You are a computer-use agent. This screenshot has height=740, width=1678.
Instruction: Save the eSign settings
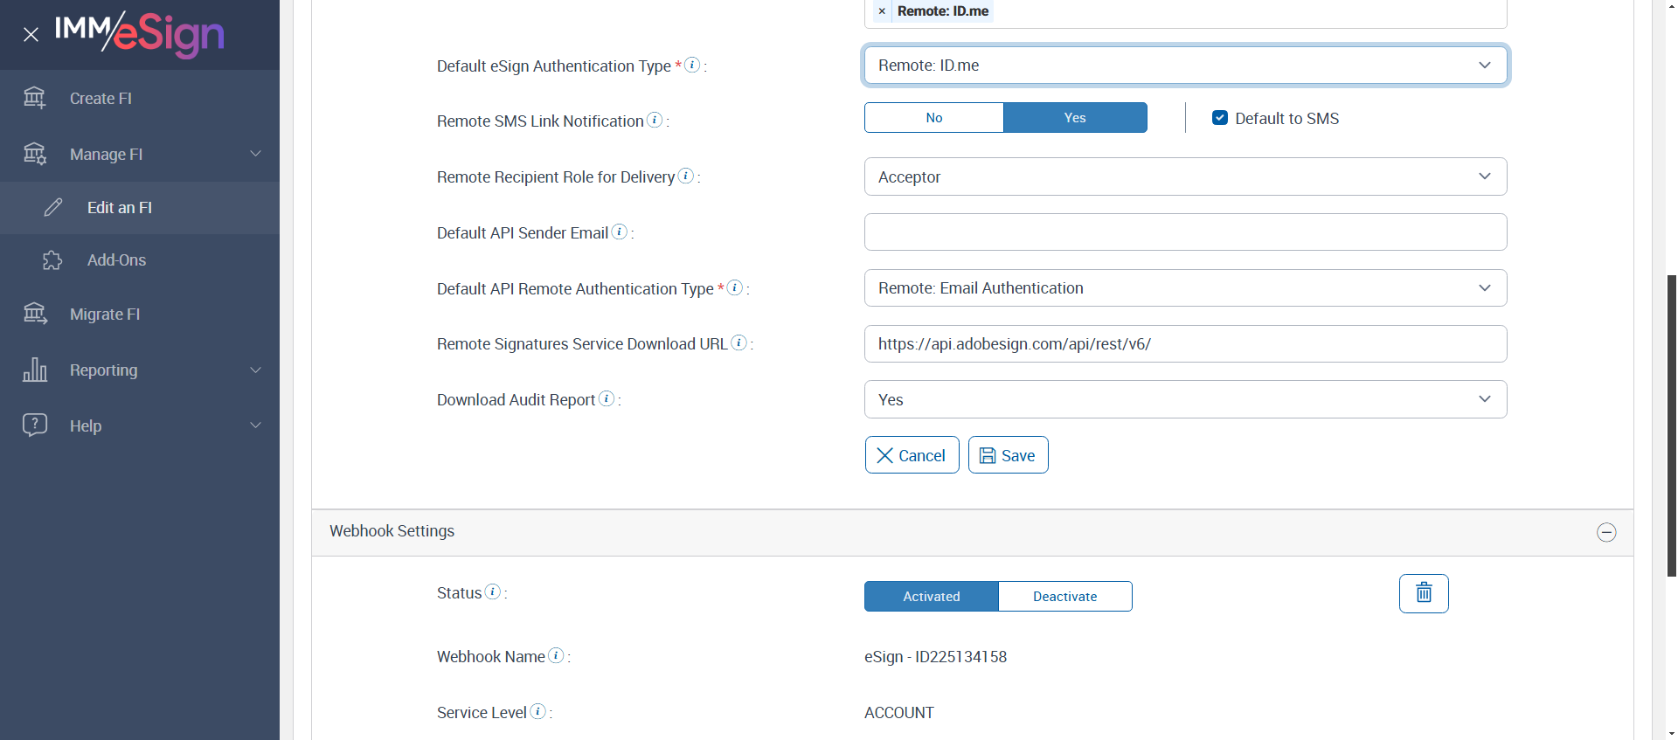click(x=1008, y=455)
